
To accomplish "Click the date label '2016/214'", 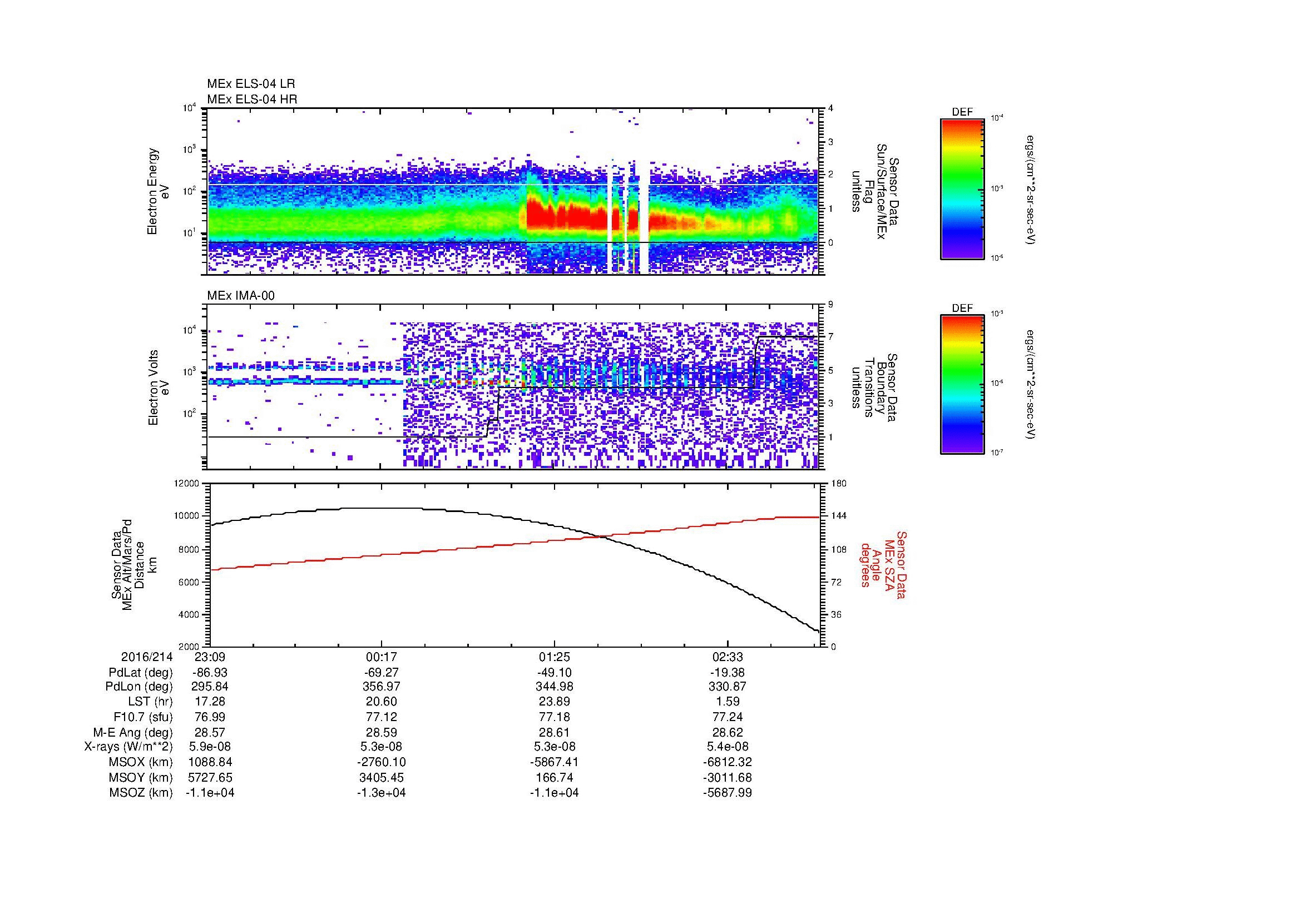I will (147, 657).
